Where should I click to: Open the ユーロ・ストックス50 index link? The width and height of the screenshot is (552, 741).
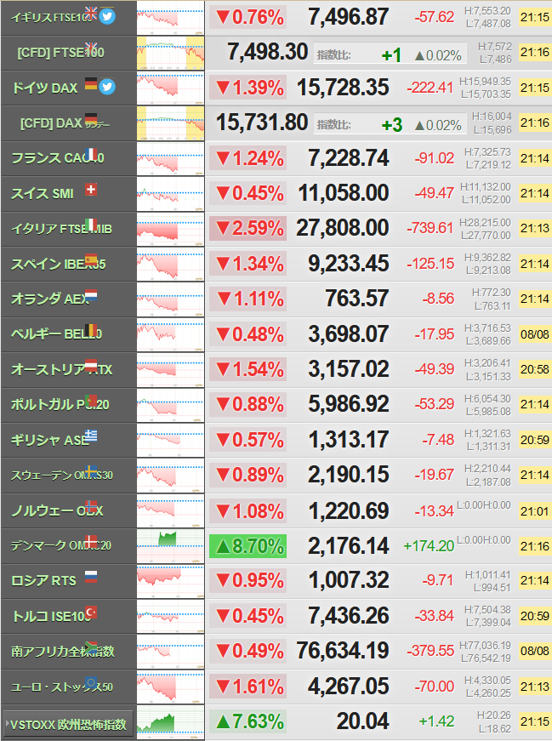pos(61,687)
